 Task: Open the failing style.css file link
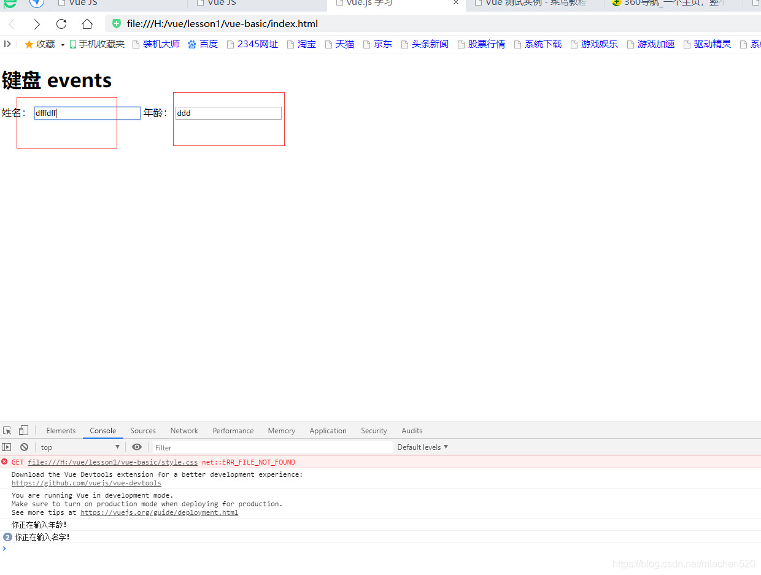pos(112,461)
